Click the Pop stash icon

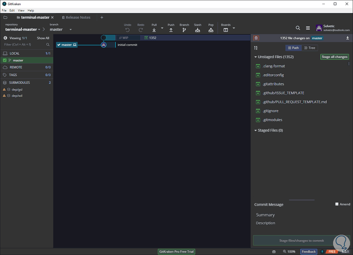(x=211, y=30)
